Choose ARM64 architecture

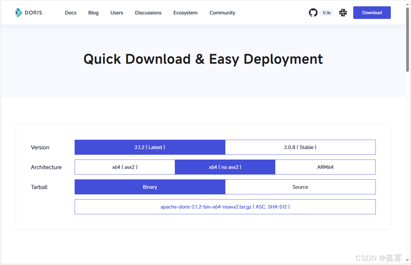[325, 167]
